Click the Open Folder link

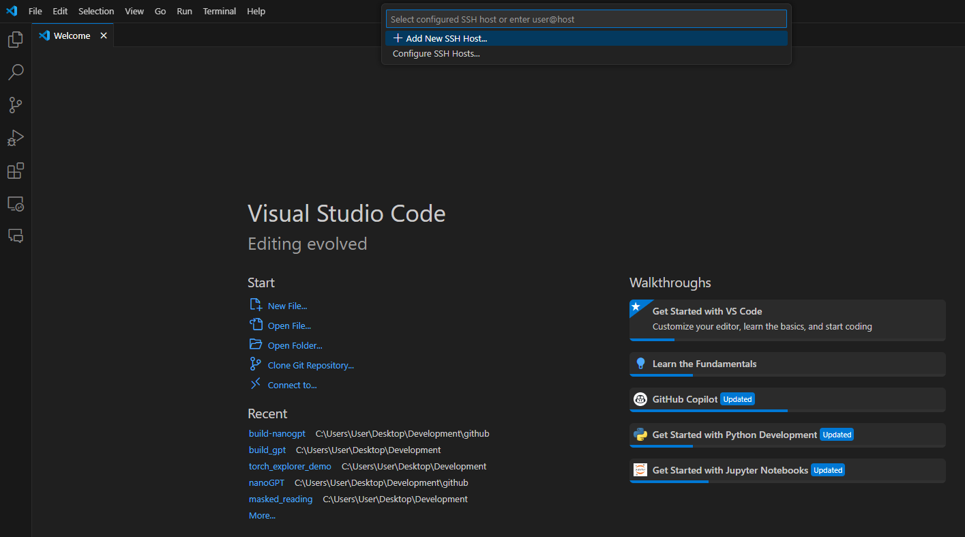point(295,346)
